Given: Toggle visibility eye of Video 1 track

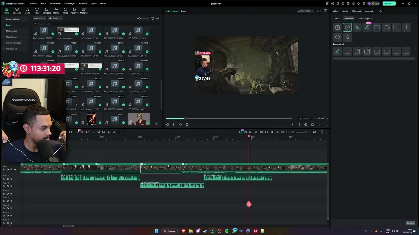Looking at the screenshot, I should click(x=15, y=169).
